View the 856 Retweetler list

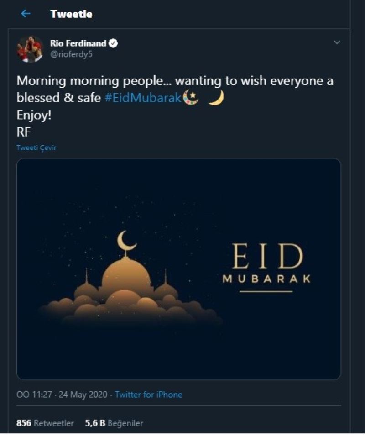(x=45, y=423)
